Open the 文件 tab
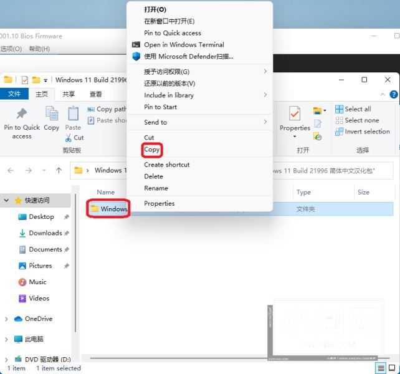 click(14, 94)
